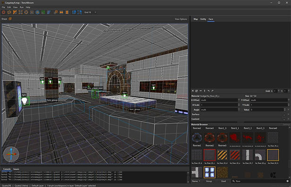291x187 pixels.
Task: Open the File menu
Action: [3, 7]
